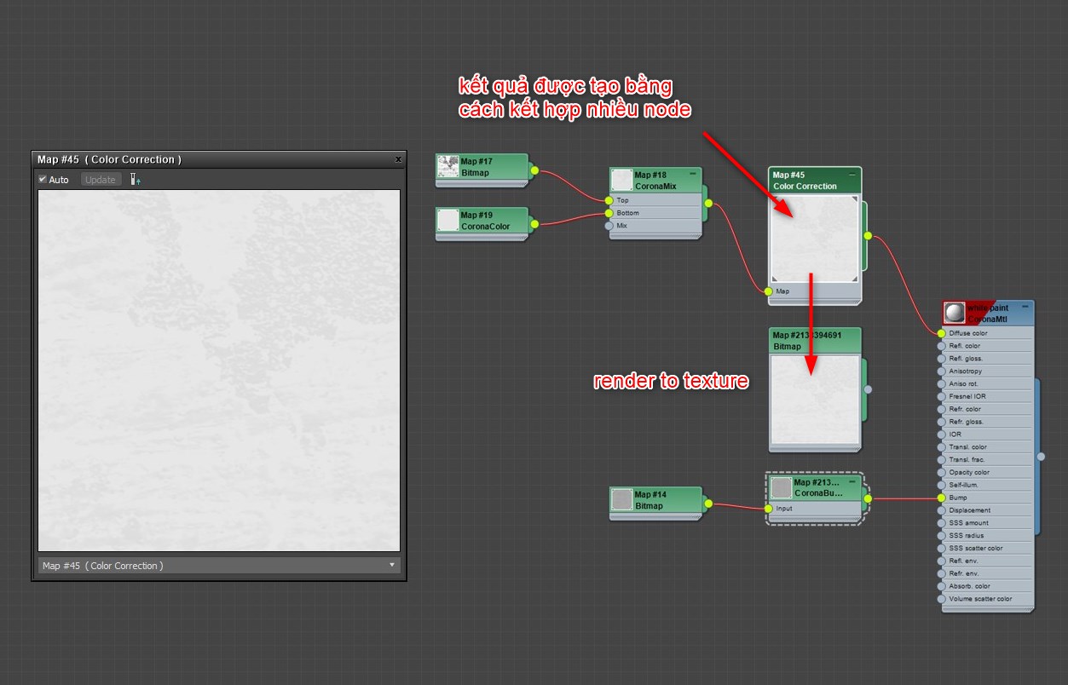Screen dimensions: 1068x685
Task: Toggle the Auto checkbox in preview window
Action: click(x=43, y=180)
